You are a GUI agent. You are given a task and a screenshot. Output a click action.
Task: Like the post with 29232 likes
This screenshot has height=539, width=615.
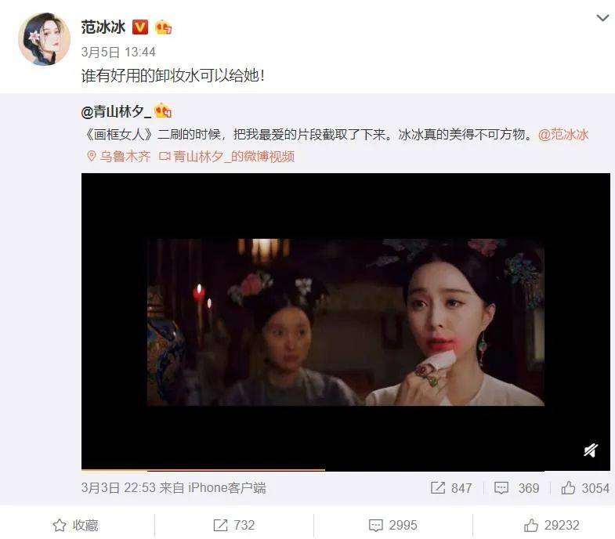[552, 525]
